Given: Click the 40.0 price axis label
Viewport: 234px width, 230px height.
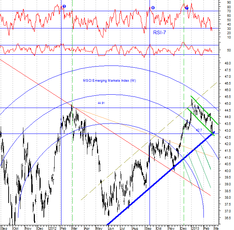Looking at the screenshot, I should (x=228, y=171).
